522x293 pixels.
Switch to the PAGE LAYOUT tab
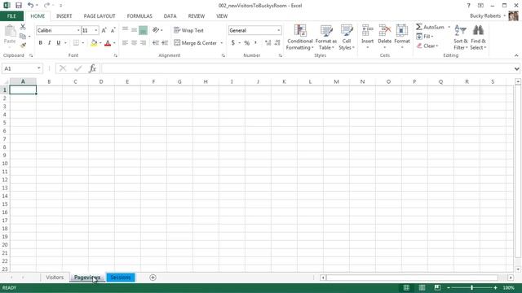coord(100,16)
